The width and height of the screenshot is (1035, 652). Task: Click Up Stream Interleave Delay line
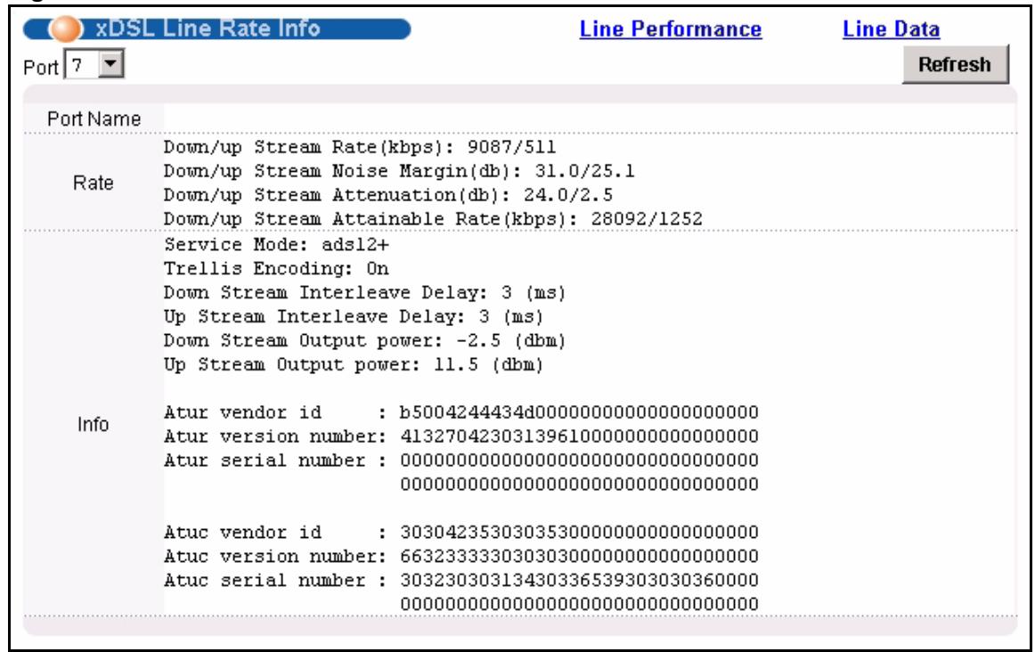[x=354, y=317]
